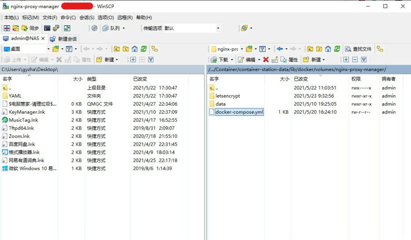Click remote panel red delete icon
Screen dimensions: 411x240
[x=266, y=60]
